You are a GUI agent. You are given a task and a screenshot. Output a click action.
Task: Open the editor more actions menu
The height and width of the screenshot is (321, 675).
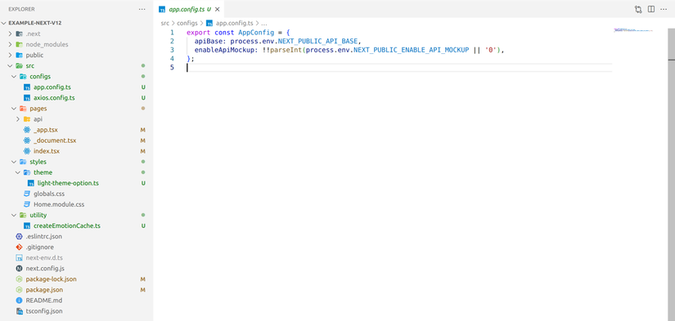(x=664, y=9)
